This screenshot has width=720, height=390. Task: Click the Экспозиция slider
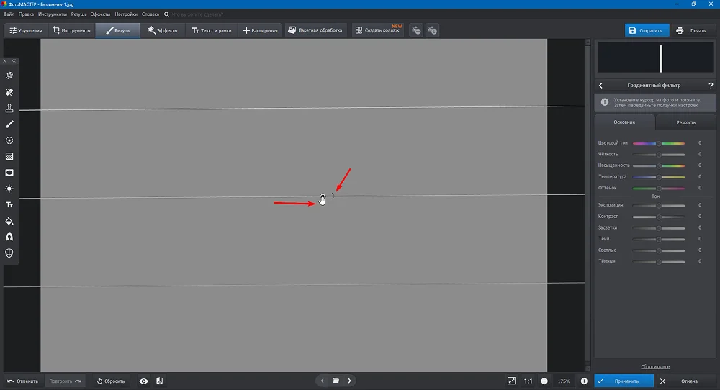(x=659, y=206)
